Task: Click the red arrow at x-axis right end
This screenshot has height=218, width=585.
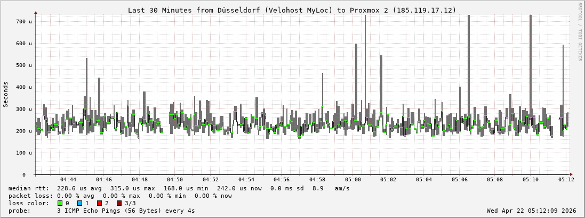Action: coord(571,174)
